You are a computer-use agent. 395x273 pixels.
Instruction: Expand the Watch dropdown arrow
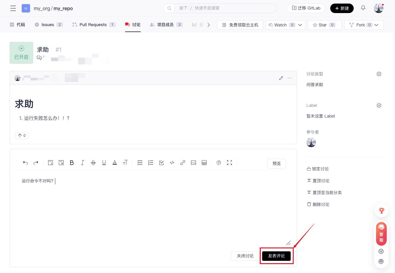pyautogui.click(x=300, y=25)
